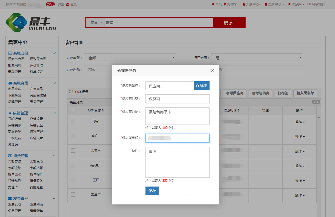Screen dimensions: 335x217
Task: Click the home icon labeled 首页
Action: point(213,4)
